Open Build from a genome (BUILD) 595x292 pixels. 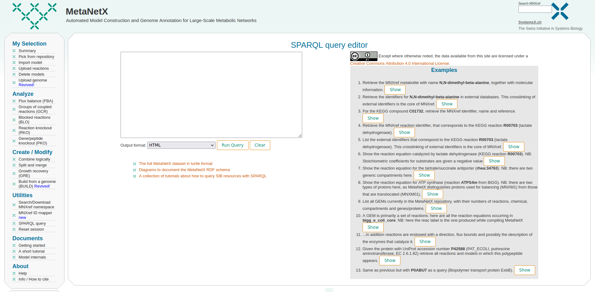click(x=37, y=184)
